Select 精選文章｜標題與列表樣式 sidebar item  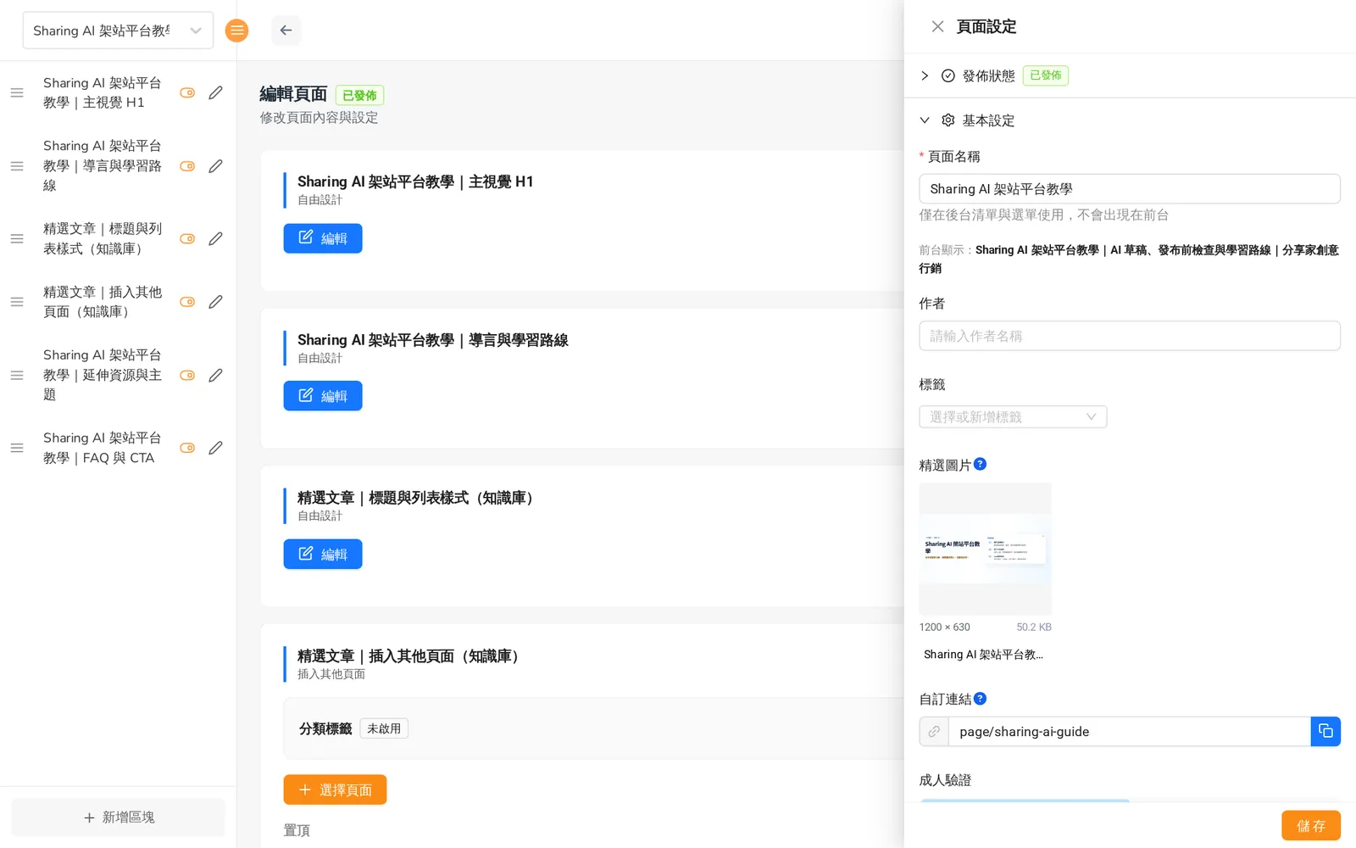click(x=103, y=239)
